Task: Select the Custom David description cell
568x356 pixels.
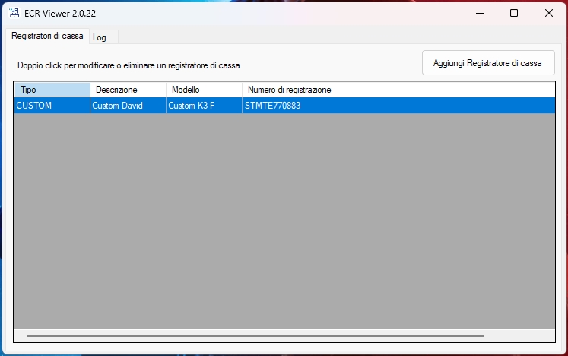Action: 129,106
